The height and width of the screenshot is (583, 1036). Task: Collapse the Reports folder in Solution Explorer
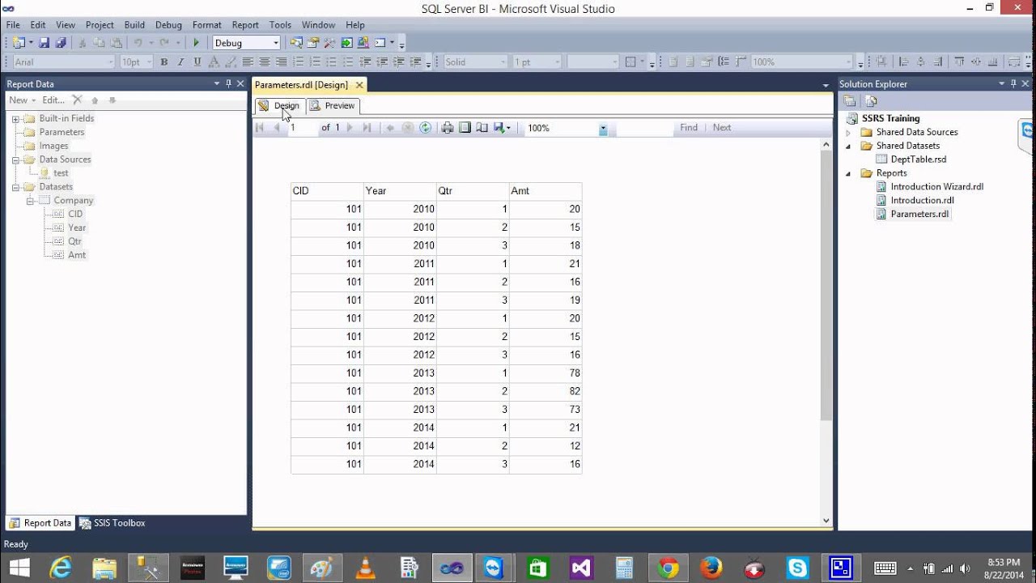click(848, 173)
